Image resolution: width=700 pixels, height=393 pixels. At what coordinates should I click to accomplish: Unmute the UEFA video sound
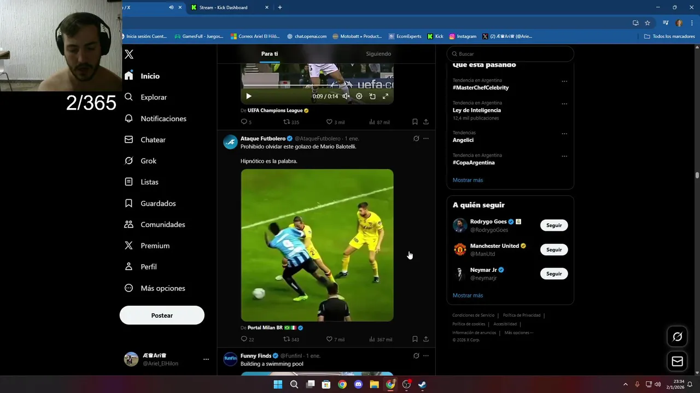tap(346, 96)
